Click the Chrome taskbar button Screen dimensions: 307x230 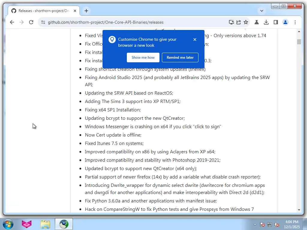(x=64, y=224)
